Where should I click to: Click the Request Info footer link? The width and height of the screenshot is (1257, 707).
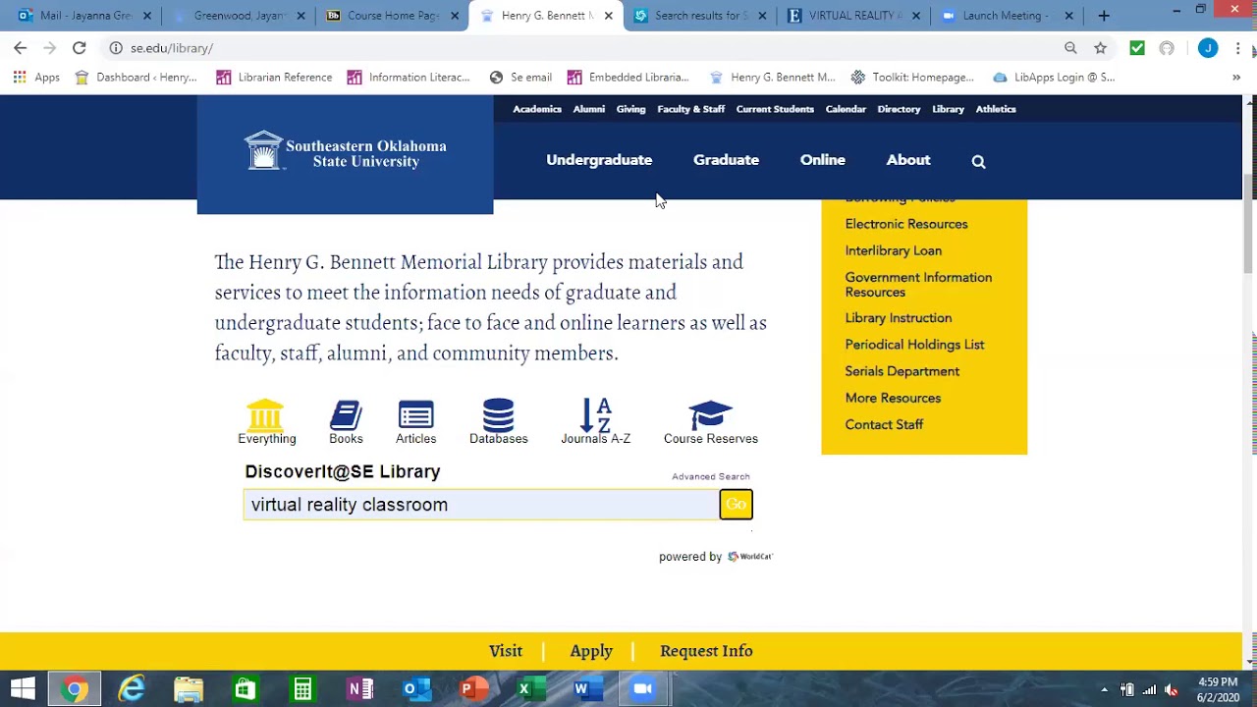pyautogui.click(x=706, y=651)
